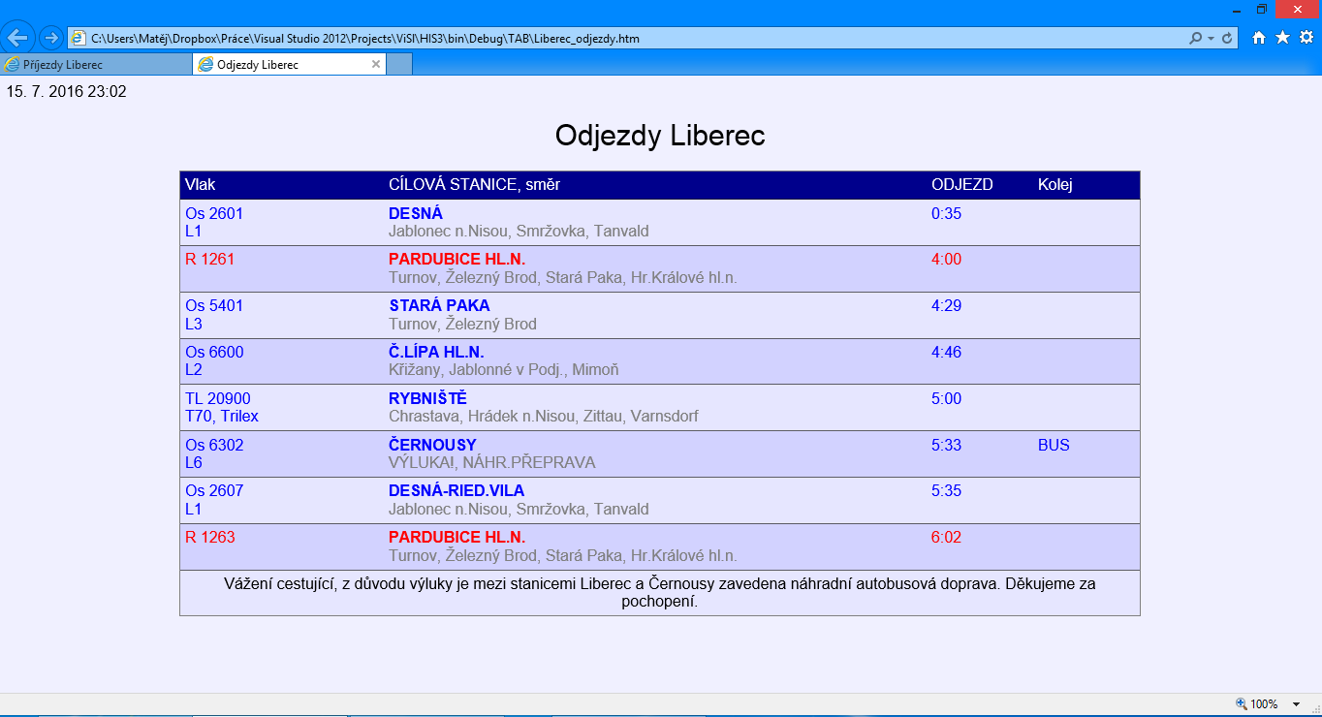Click the magnifier search icon in address bar
The height and width of the screenshot is (717, 1322).
(1196, 38)
